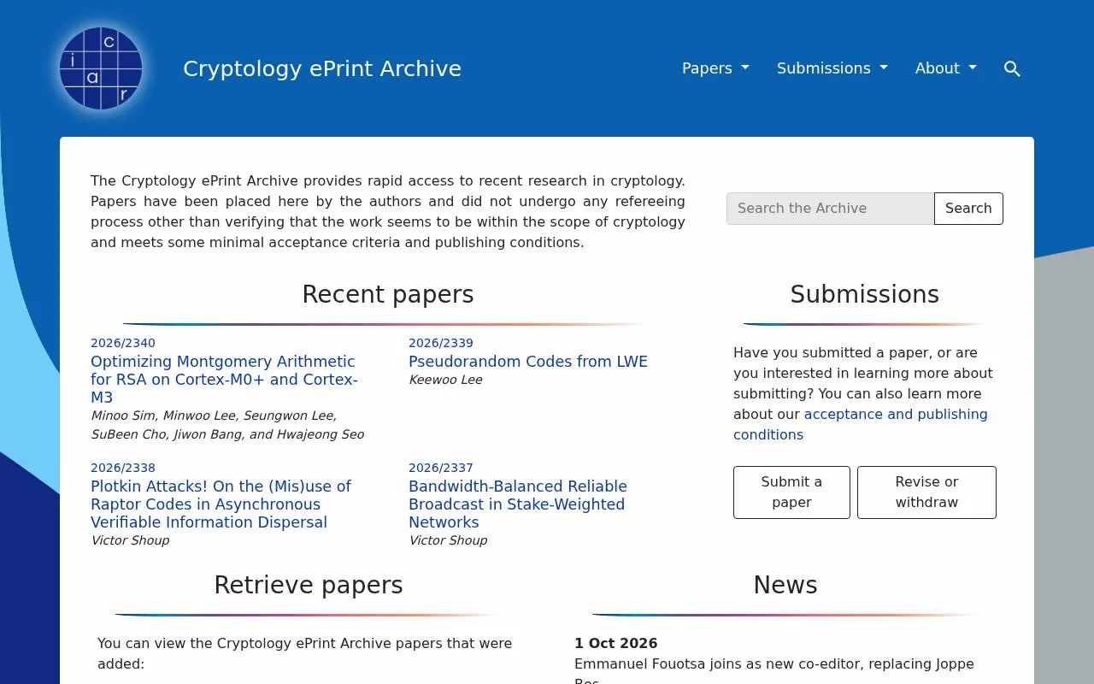Expand the Submissions dropdown menu

click(832, 68)
